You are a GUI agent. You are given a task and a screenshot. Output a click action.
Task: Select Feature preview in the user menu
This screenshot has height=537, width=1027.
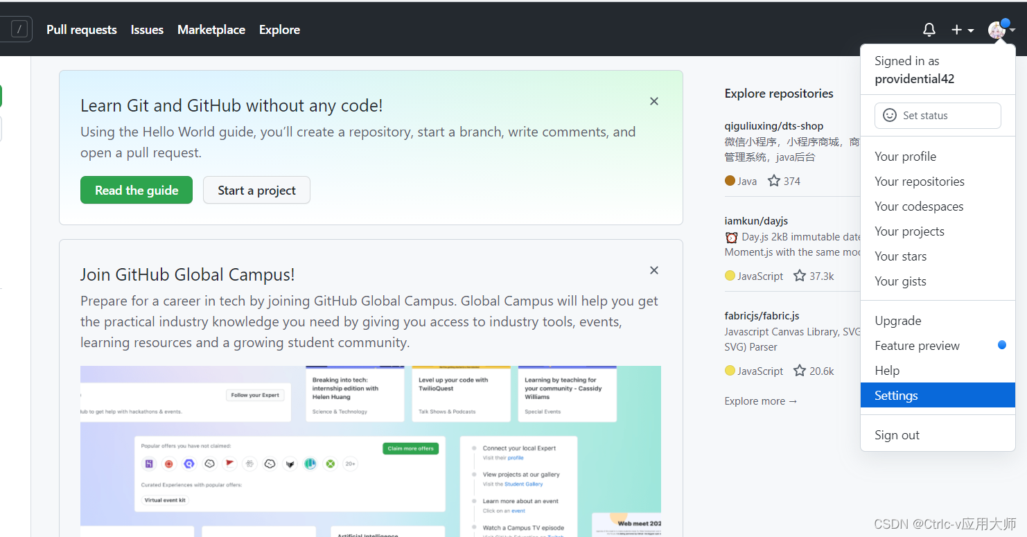[938, 346]
